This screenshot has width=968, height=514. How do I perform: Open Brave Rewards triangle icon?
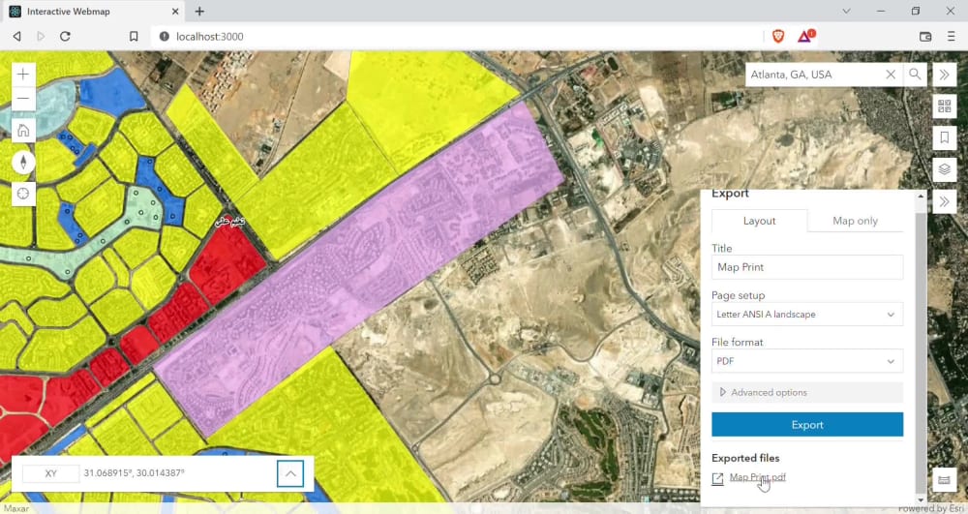[805, 37]
